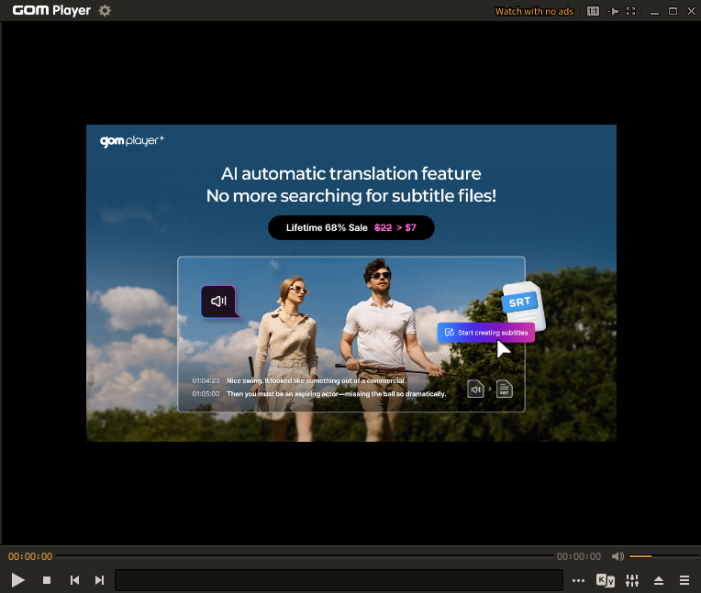
Task: Click on the volume slider
Action: click(x=661, y=556)
